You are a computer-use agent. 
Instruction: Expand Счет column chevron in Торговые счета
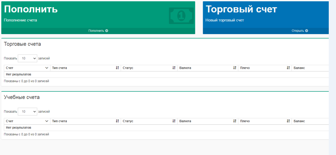pos(46,68)
